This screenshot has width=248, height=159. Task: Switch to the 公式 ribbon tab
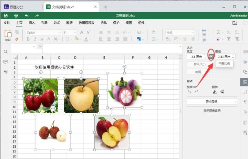(x=57, y=23)
